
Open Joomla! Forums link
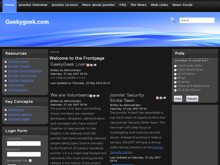19,66
